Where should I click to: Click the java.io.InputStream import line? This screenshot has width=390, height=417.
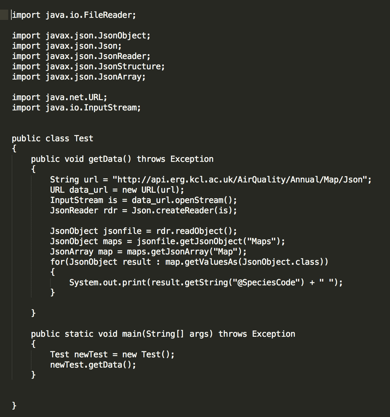point(77,108)
